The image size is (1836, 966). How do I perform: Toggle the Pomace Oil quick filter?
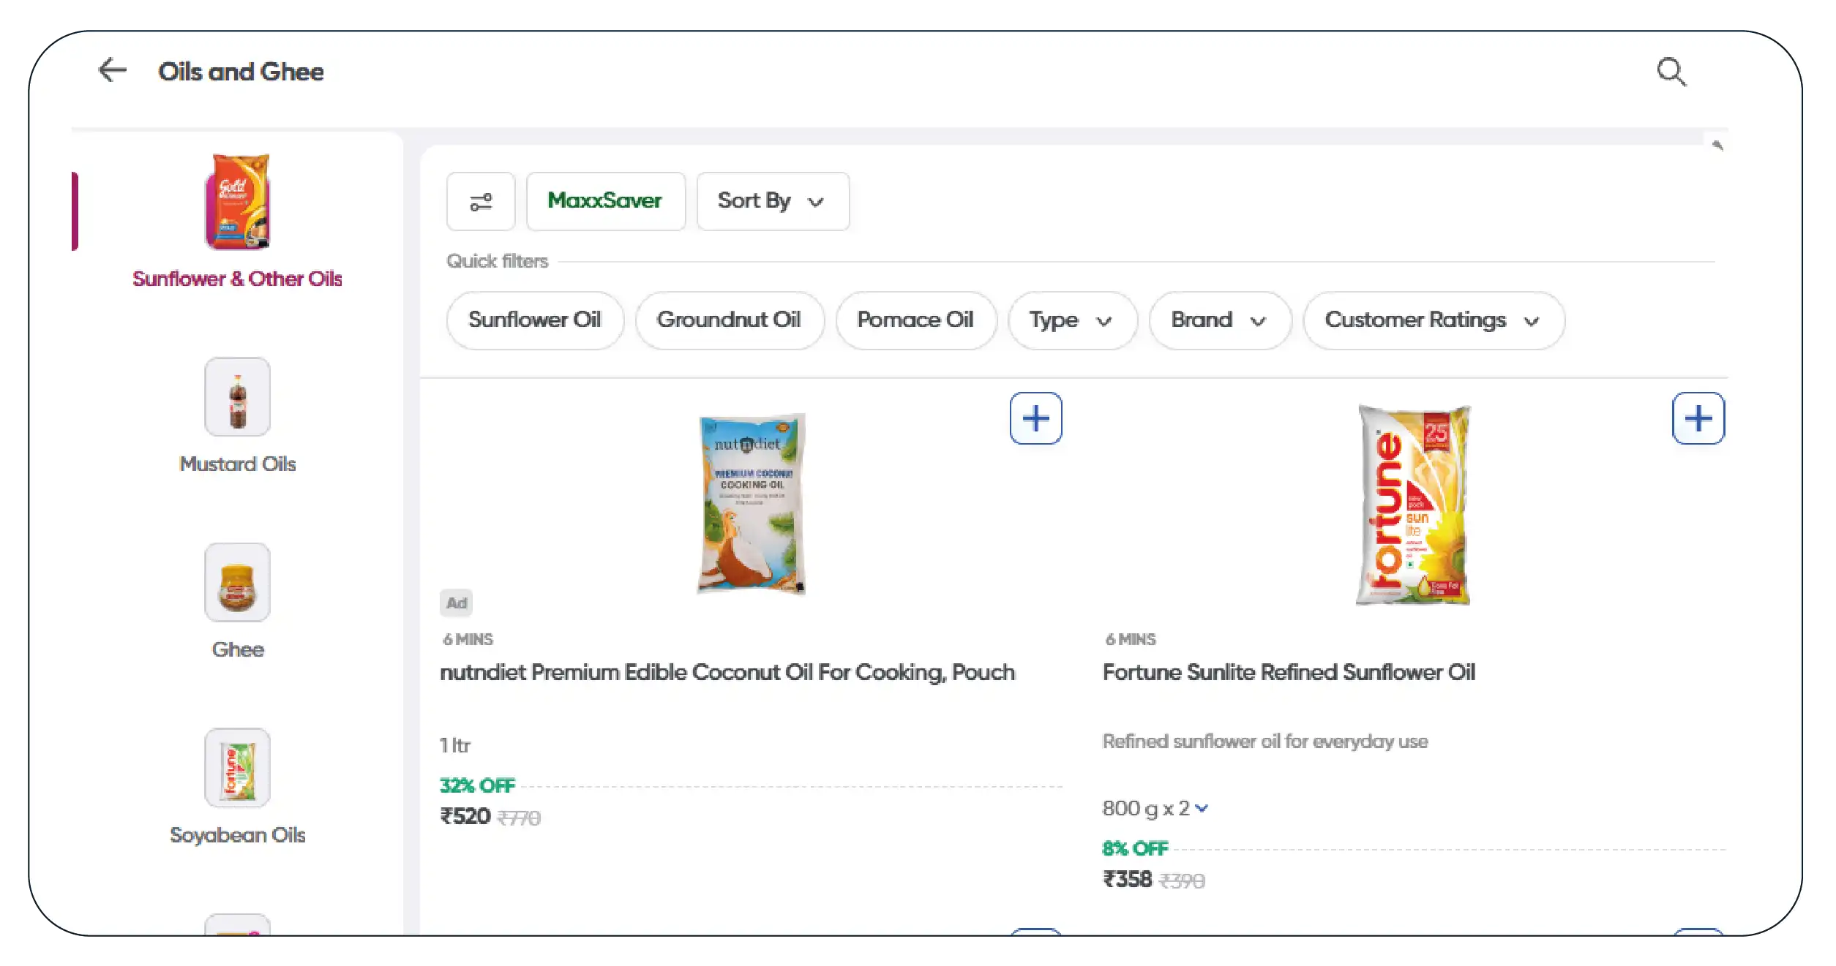point(915,320)
